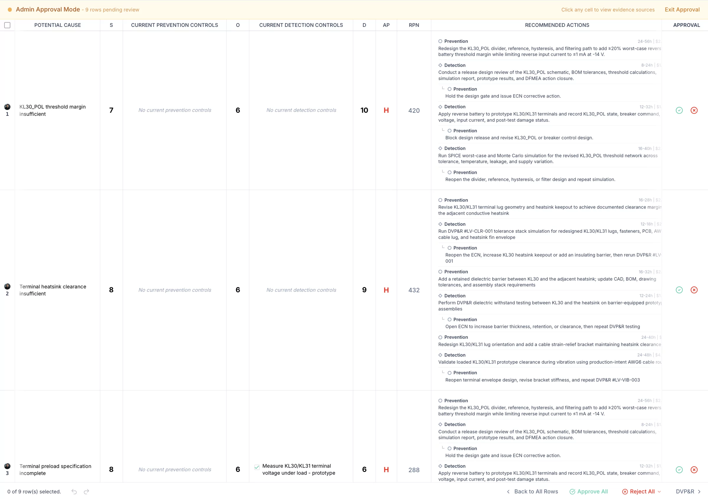Click row 2 'No current detection controls'
This screenshot has width=708, height=499.
point(301,290)
